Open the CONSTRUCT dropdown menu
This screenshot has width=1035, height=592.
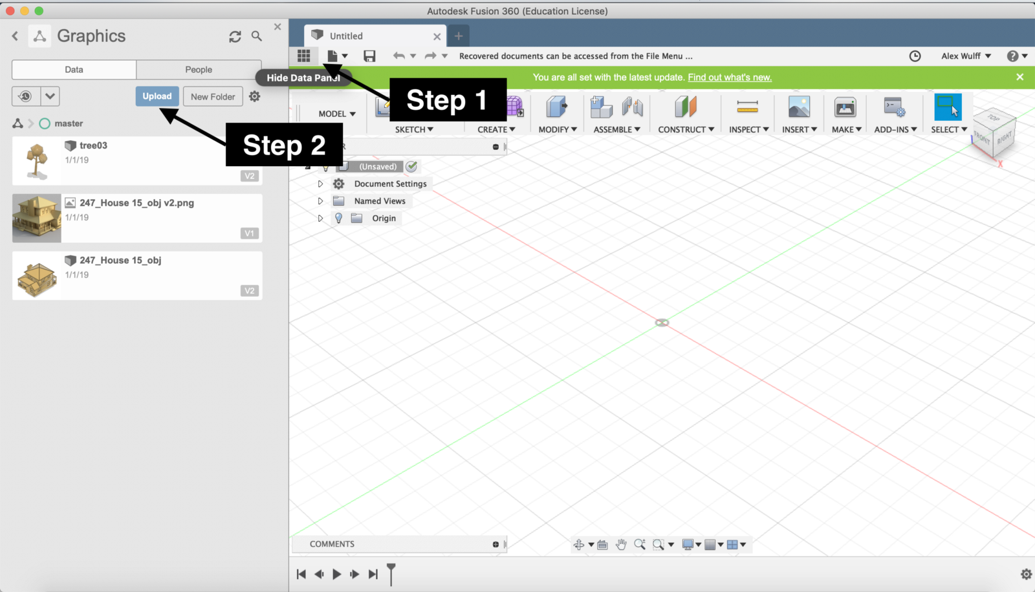[x=686, y=129]
